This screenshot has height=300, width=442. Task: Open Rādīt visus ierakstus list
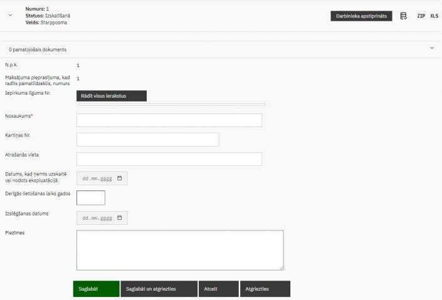111,96
